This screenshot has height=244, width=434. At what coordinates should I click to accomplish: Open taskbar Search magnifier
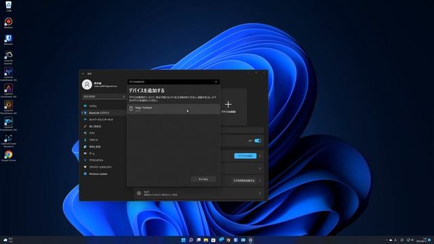coord(191,240)
